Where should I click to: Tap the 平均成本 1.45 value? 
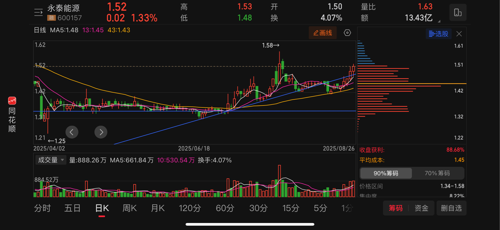(x=459, y=160)
